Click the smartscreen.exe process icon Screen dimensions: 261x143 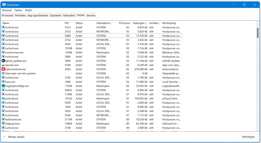3,52
